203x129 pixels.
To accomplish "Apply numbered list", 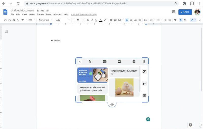I will [x=151, y=20].
